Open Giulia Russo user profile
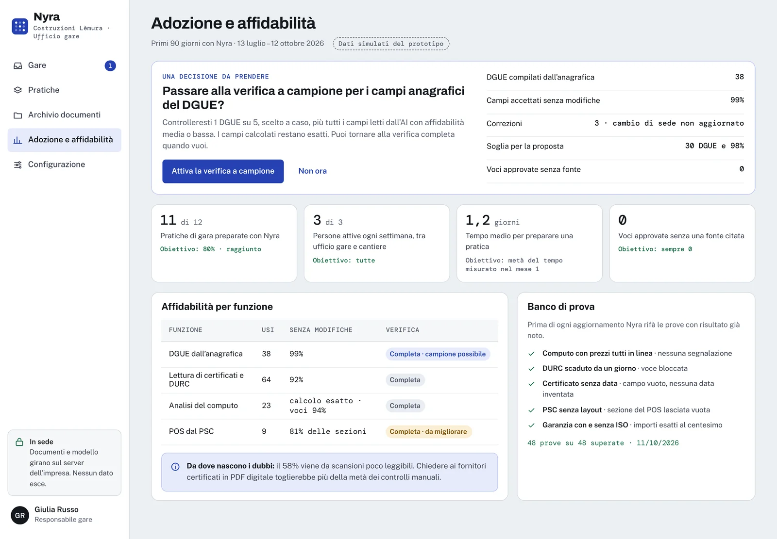Screen dimensions: 777x539 click(65, 515)
